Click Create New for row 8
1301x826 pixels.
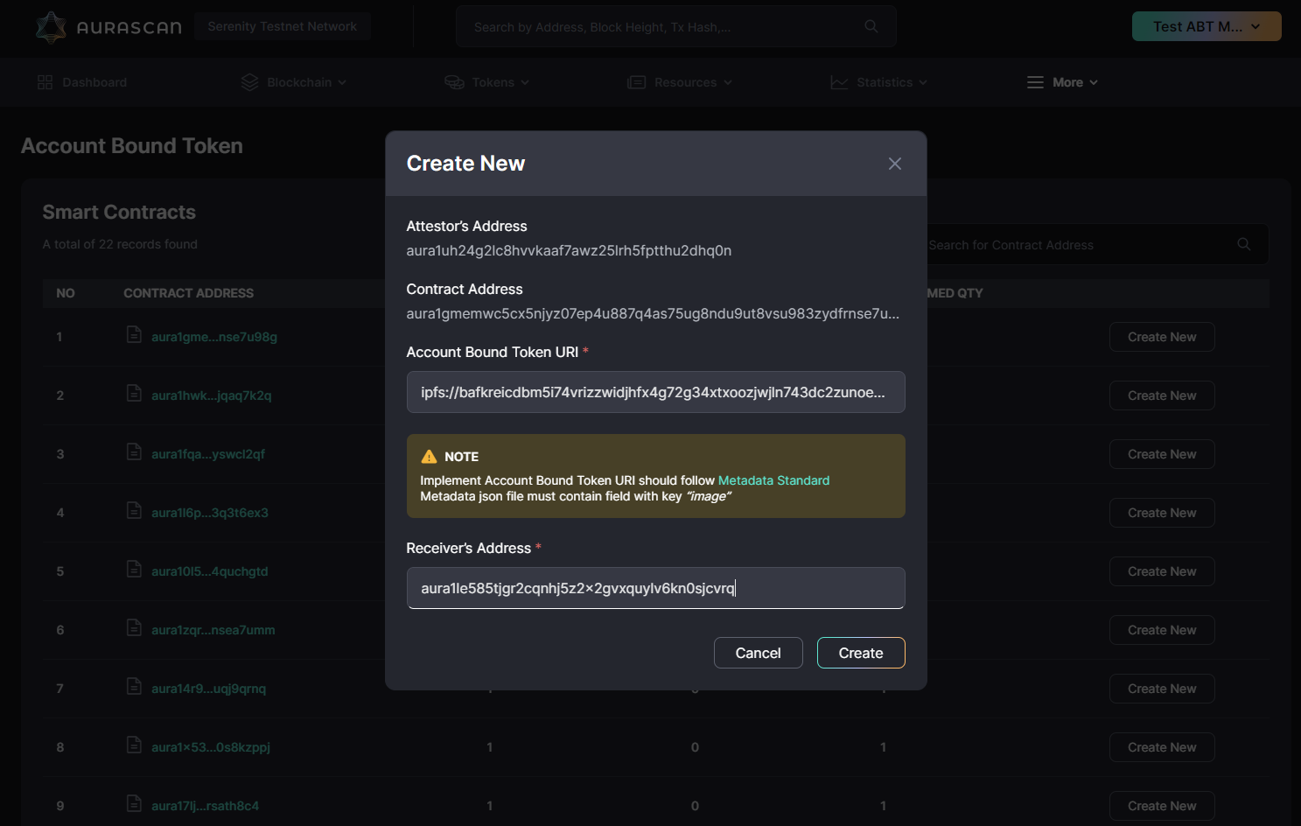[x=1162, y=747]
